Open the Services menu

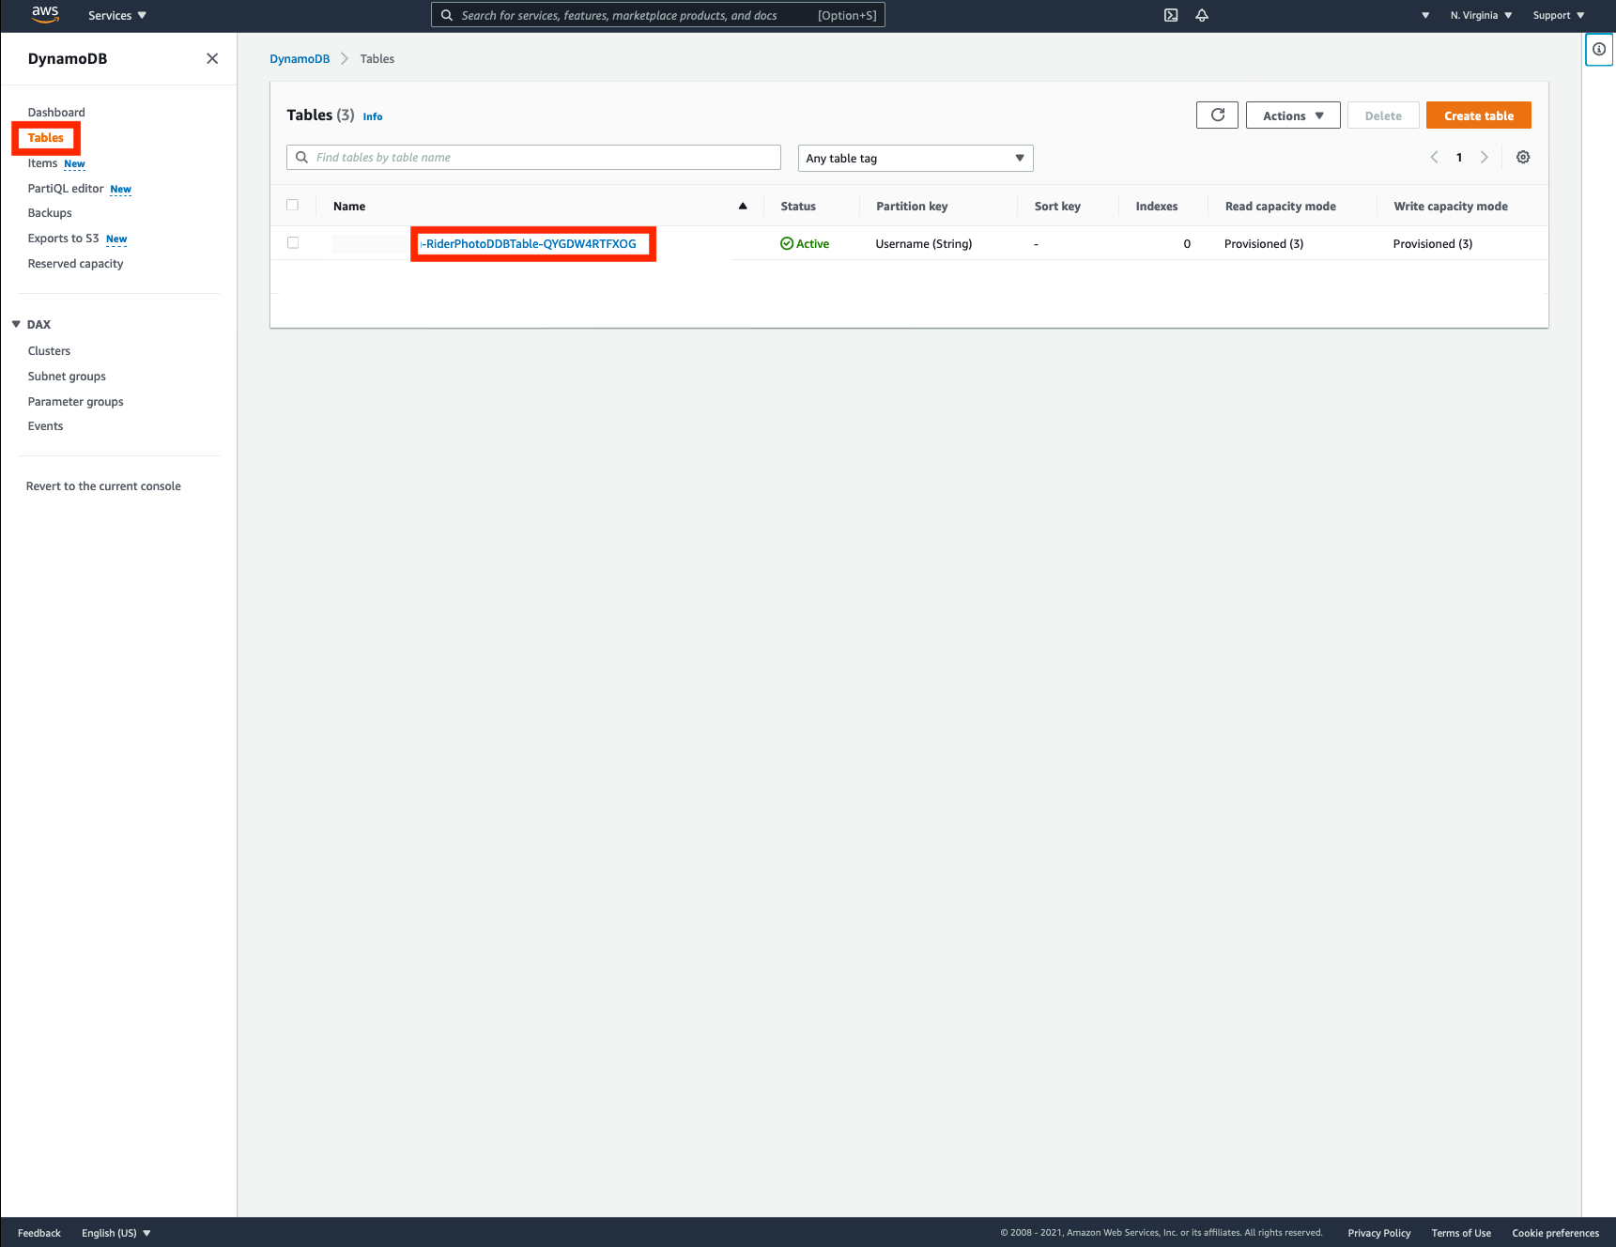tap(117, 15)
